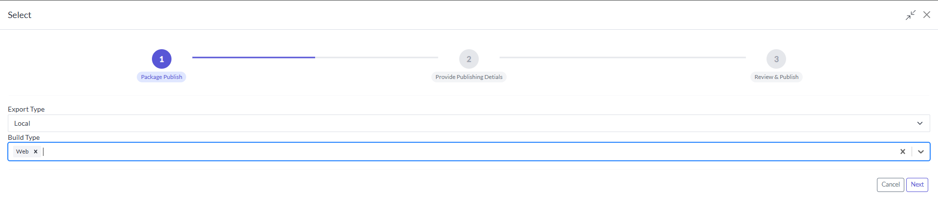Clear all Build Type selections
The width and height of the screenshot is (938, 210).
point(903,152)
